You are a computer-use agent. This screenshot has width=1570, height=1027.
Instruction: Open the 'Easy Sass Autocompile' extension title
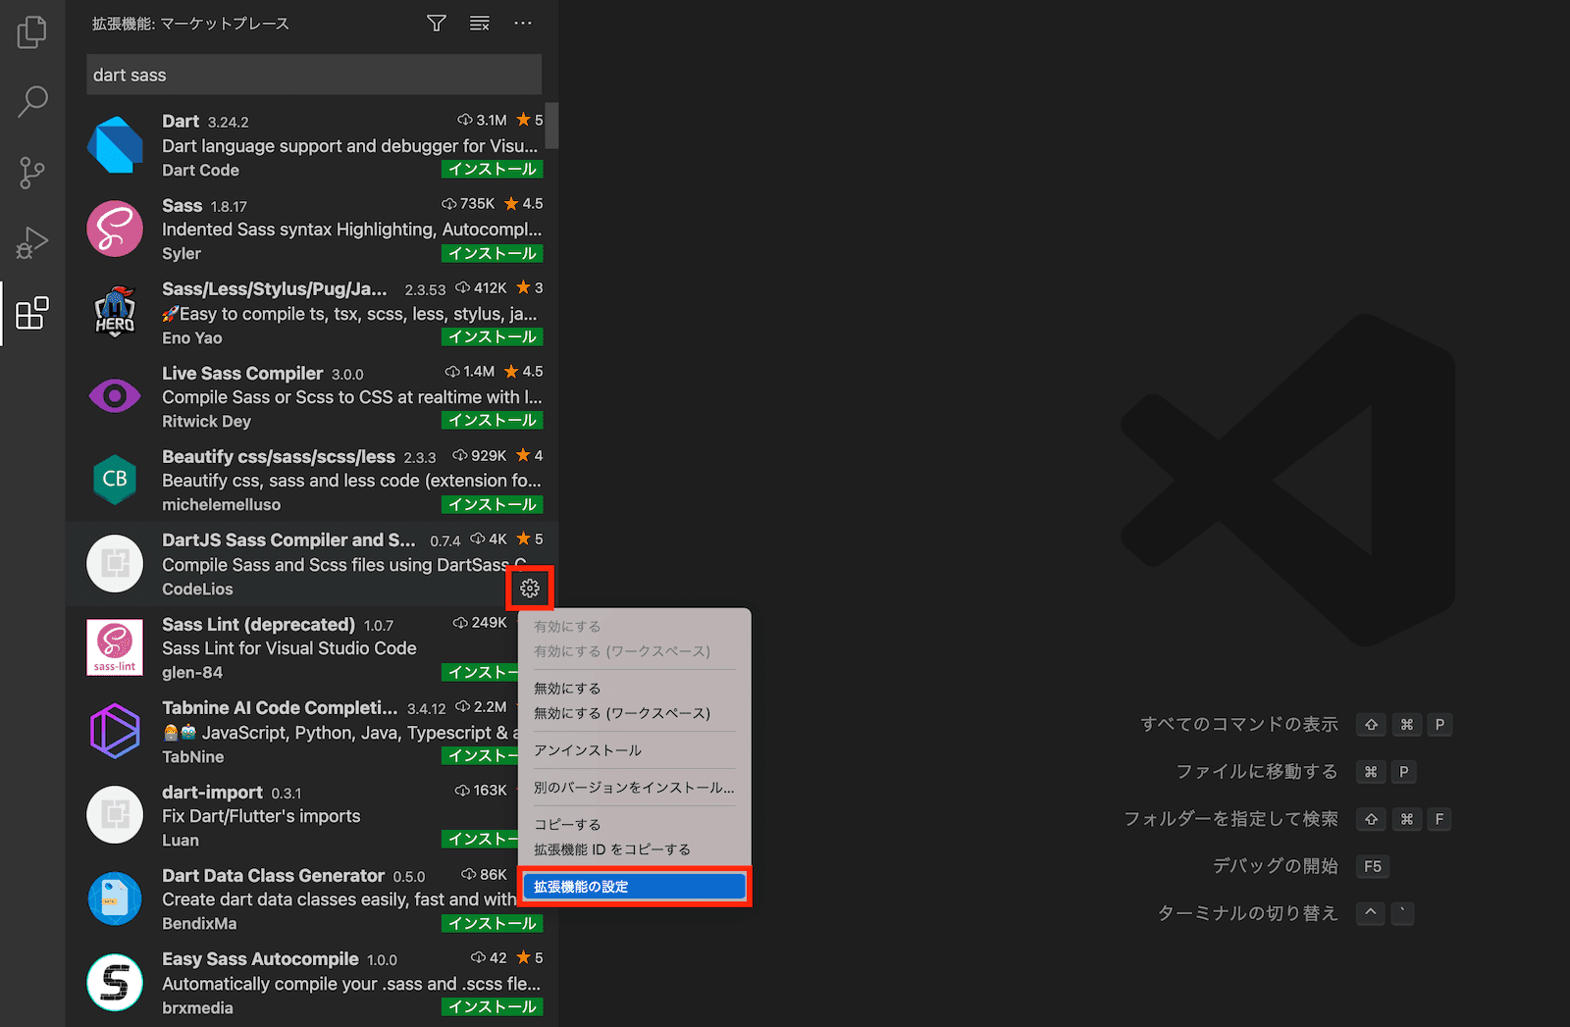point(260,958)
